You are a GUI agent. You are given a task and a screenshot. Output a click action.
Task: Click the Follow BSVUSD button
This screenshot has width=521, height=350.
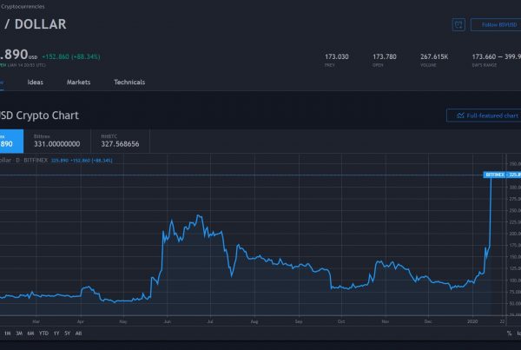tap(496, 24)
